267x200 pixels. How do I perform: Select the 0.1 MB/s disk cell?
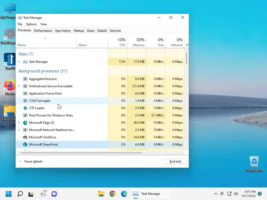[156, 115]
